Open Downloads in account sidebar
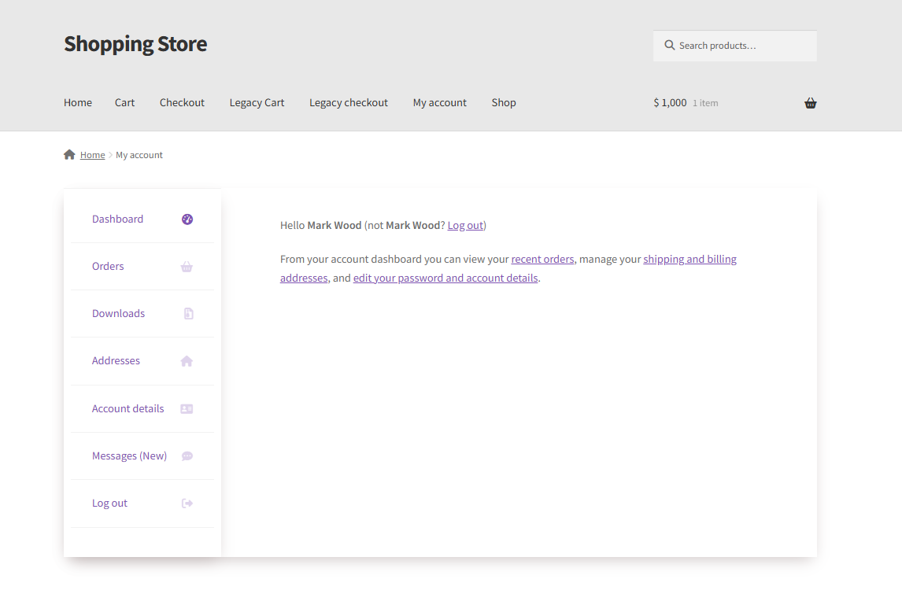Image resolution: width=902 pixels, height=594 pixels. click(x=119, y=313)
